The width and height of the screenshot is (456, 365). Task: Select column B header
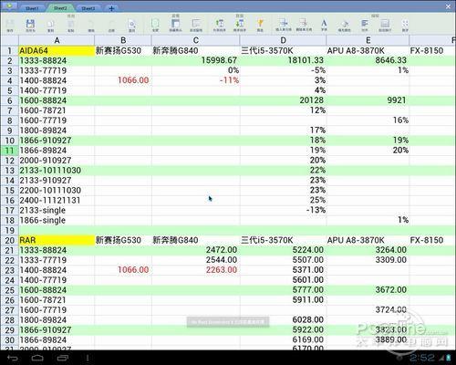[123, 40]
